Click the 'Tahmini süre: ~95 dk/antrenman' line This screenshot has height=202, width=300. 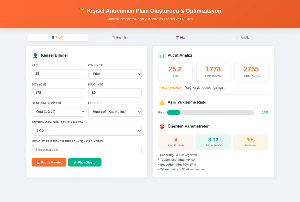[x=181, y=169]
